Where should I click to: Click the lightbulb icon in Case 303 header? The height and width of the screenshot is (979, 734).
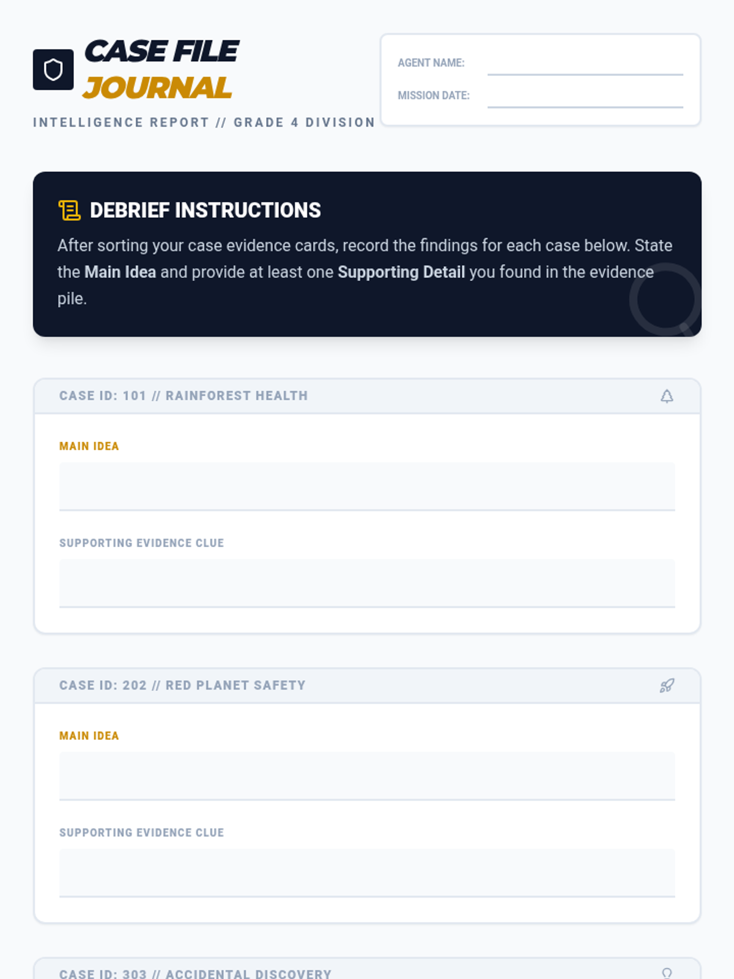pos(667,973)
